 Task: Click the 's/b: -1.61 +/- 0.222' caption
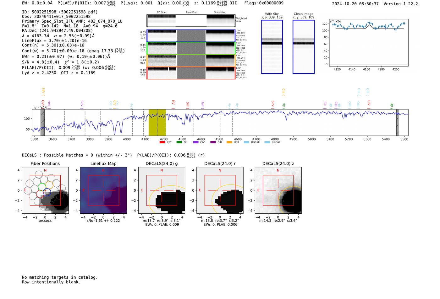tap(103, 221)
